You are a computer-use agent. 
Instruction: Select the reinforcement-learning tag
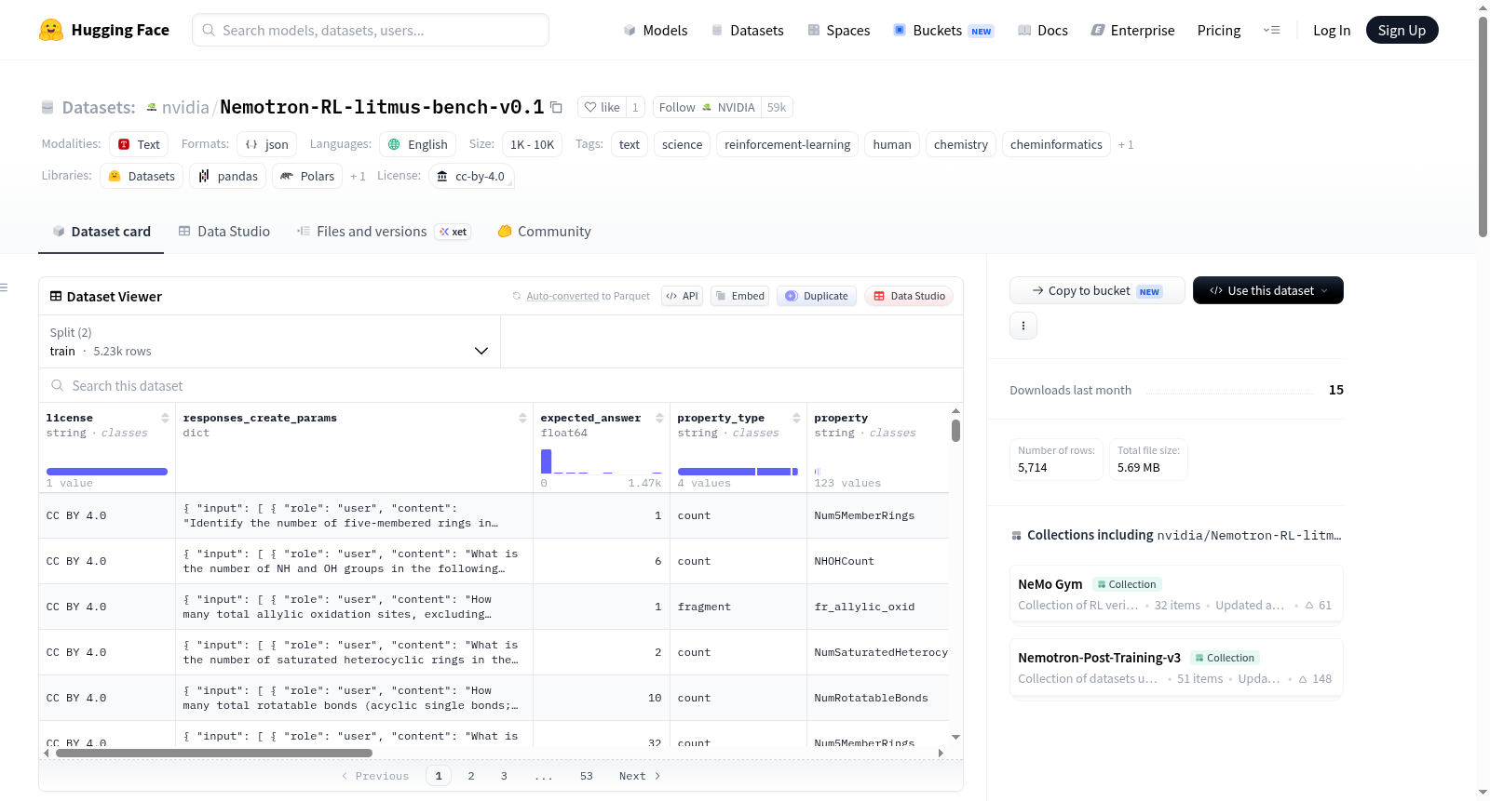pos(788,144)
